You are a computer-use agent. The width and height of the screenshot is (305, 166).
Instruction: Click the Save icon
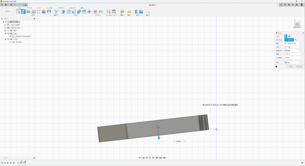pos(11,5)
